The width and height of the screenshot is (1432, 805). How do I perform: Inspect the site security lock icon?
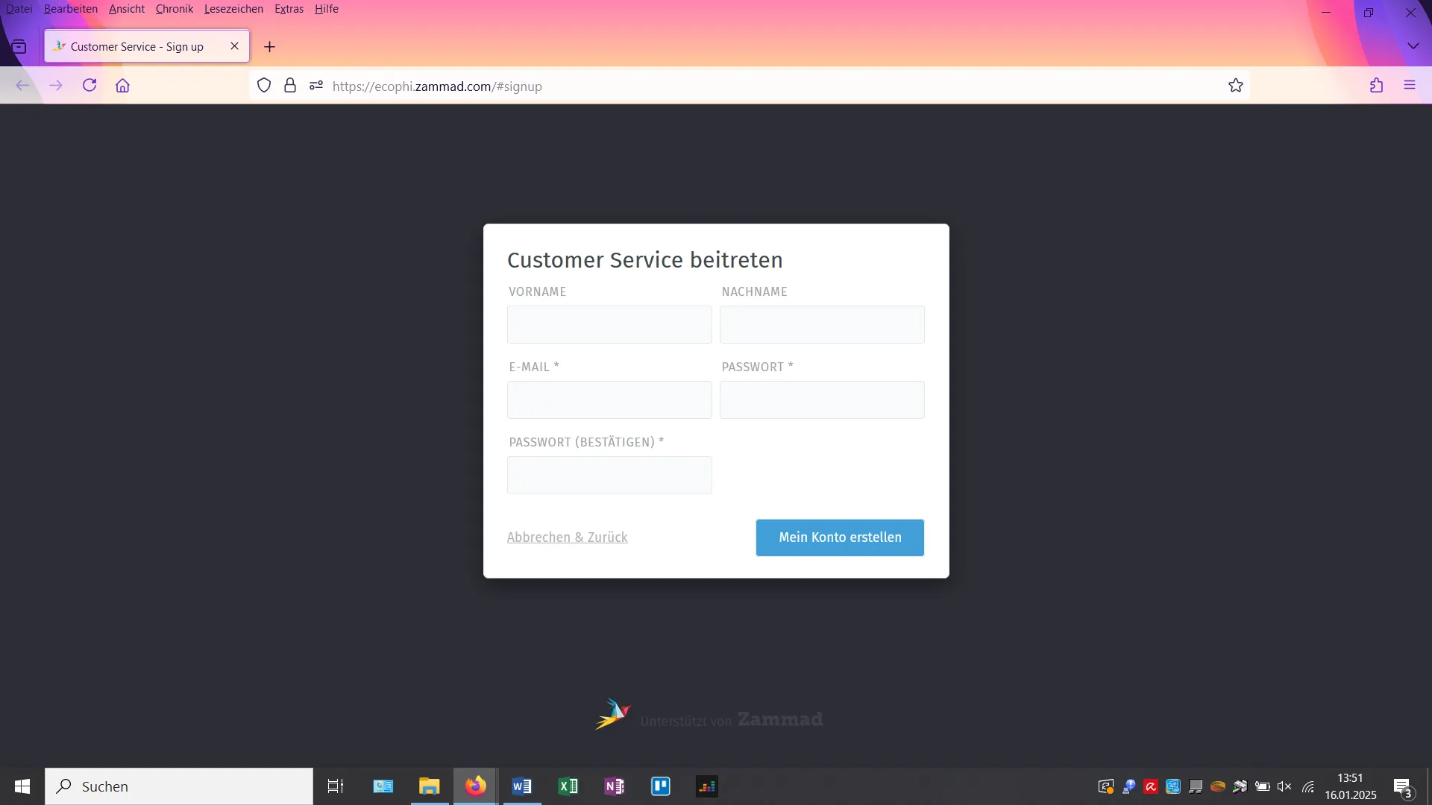pyautogui.click(x=290, y=85)
